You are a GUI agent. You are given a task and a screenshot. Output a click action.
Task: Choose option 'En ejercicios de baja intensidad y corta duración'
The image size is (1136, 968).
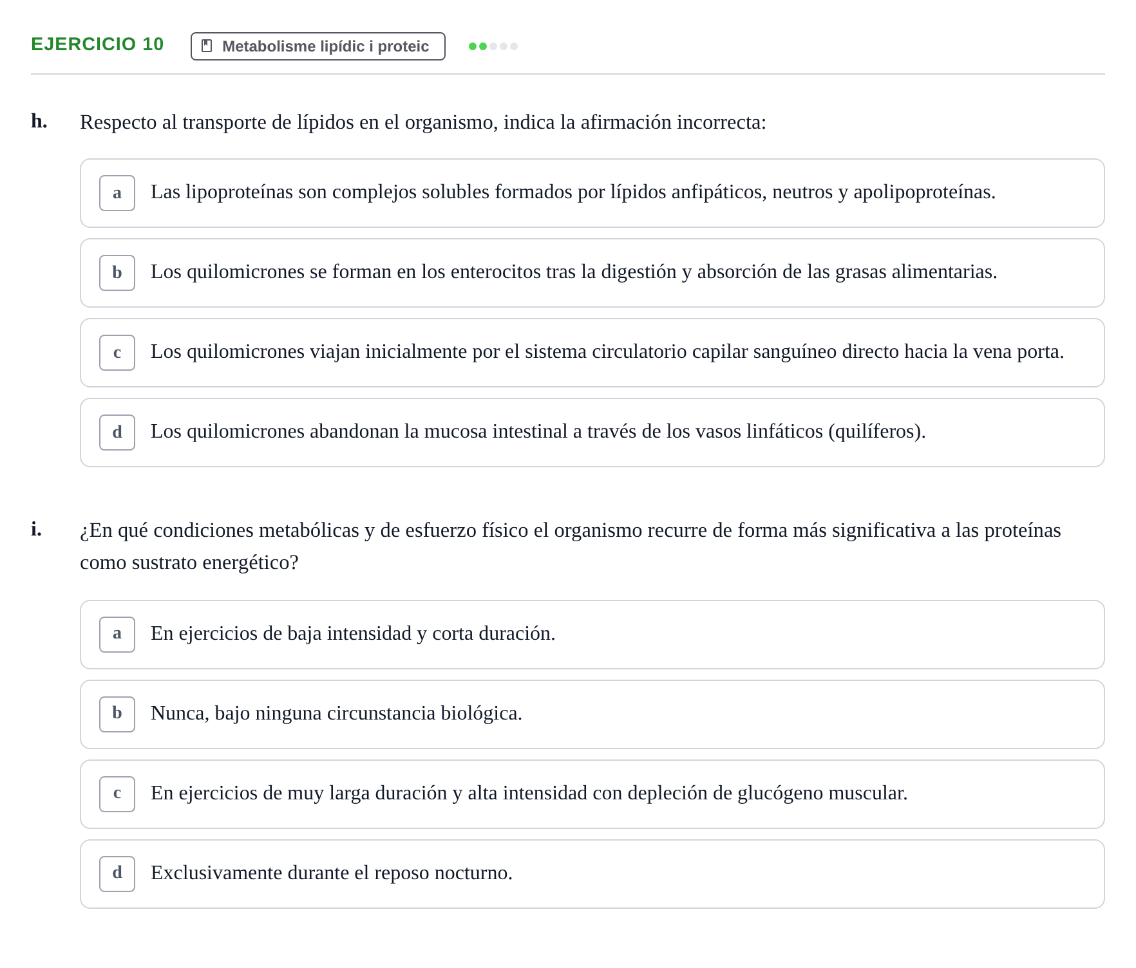point(592,635)
